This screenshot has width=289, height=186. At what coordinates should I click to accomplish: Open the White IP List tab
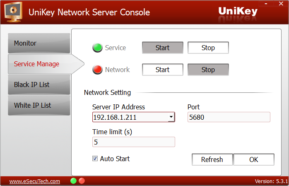(39, 105)
